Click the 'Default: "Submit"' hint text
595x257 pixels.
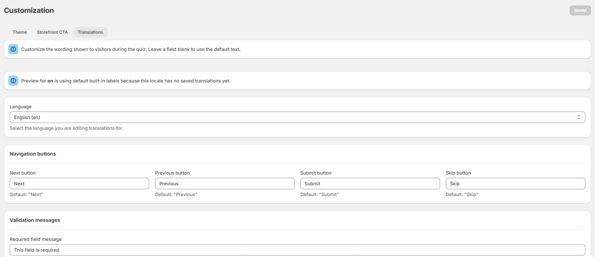coord(320,194)
